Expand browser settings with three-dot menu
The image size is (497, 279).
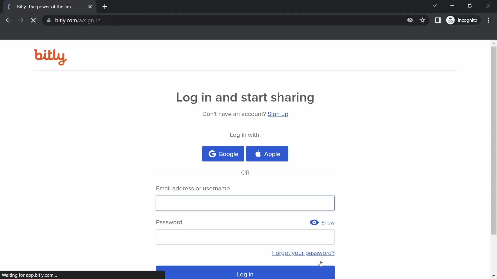click(x=489, y=20)
